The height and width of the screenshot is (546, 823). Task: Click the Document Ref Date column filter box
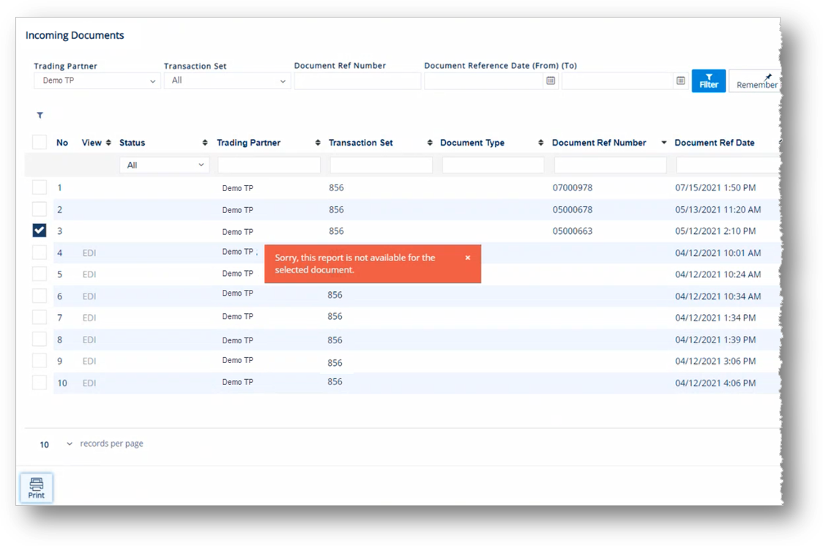click(728, 165)
